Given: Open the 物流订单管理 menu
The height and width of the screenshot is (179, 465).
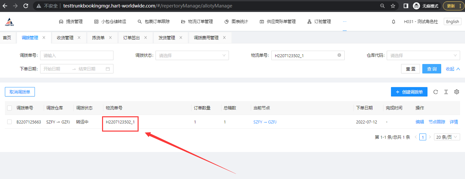Looking at the screenshot, I should (x=197, y=22).
